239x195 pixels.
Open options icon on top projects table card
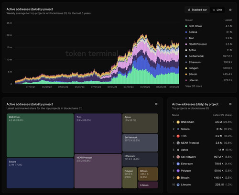click(230, 104)
